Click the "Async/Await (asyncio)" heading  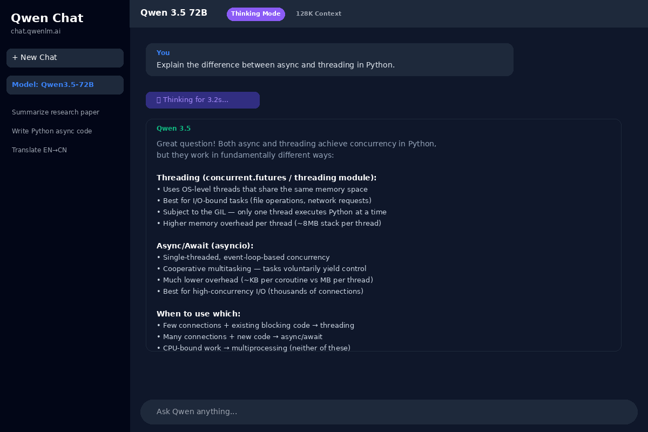205,245
